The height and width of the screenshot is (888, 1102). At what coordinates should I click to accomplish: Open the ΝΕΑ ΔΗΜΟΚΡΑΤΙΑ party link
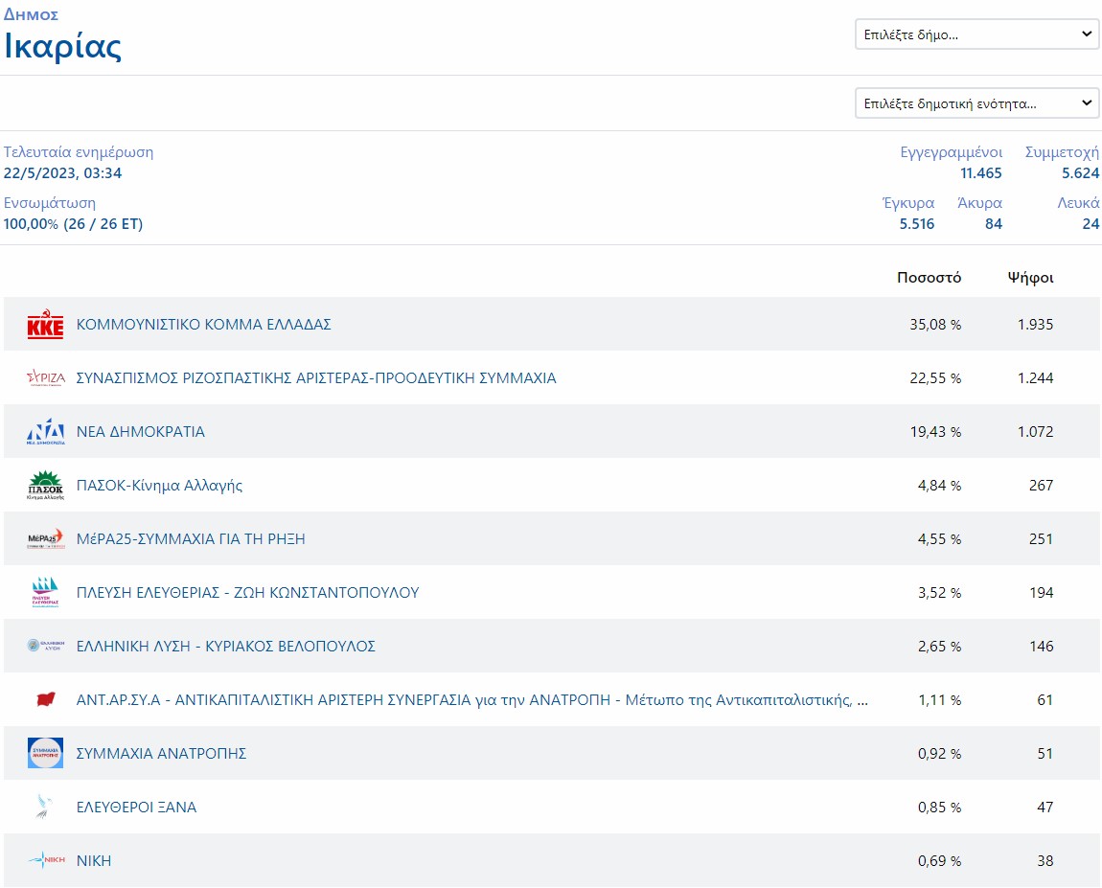(x=141, y=432)
